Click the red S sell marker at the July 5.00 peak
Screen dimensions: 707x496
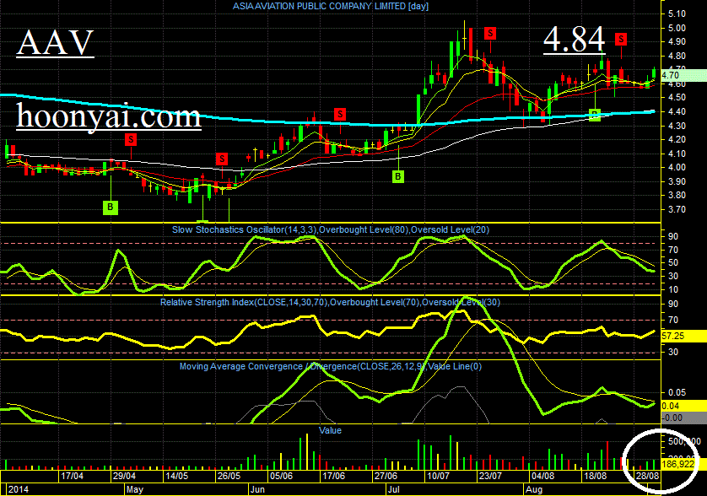click(x=490, y=33)
